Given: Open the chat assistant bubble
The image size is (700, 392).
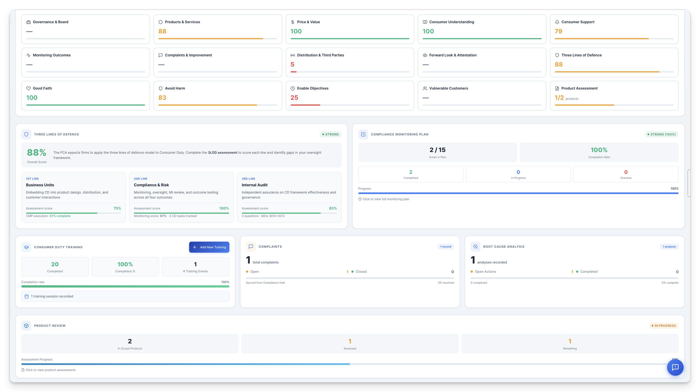Looking at the screenshot, I should (x=675, y=367).
